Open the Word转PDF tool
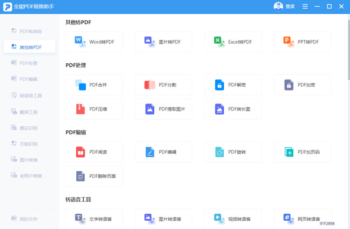The image size is (350, 229). coord(94,42)
